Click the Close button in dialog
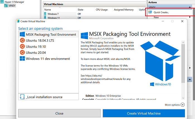 coord(59,113)
